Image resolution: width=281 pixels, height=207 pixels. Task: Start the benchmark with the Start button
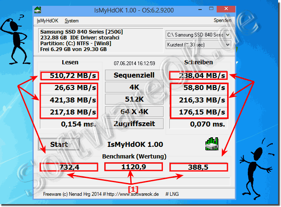59,144
